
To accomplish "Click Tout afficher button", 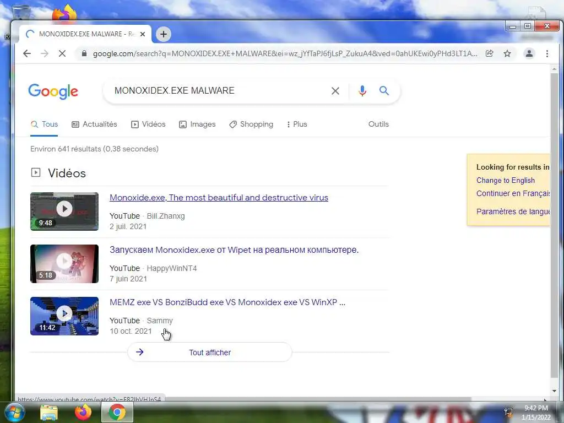I will [x=210, y=352].
